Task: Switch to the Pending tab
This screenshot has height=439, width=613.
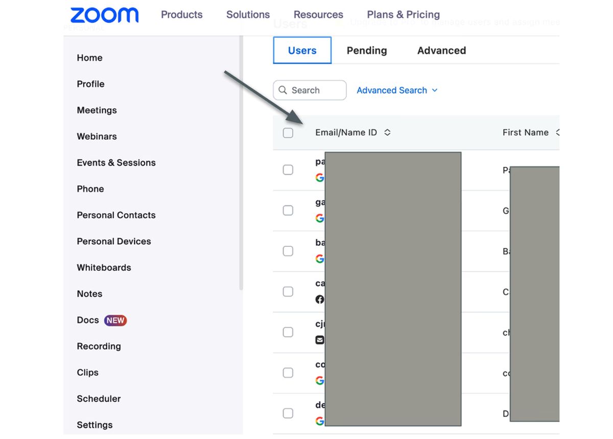Action: (x=367, y=51)
